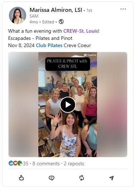Viewport: 135px width, 189px height.
Task: View the 2 reposts
Action: pos(74,163)
